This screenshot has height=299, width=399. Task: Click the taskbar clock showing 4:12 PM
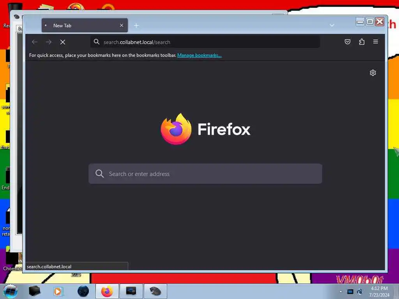[x=379, y=292]
